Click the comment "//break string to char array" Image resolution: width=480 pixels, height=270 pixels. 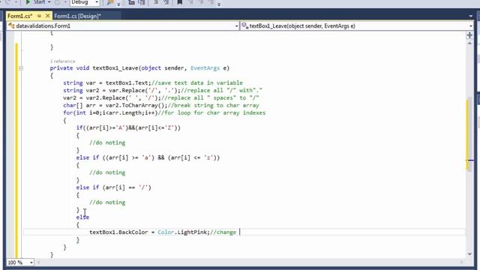(213, 105)
